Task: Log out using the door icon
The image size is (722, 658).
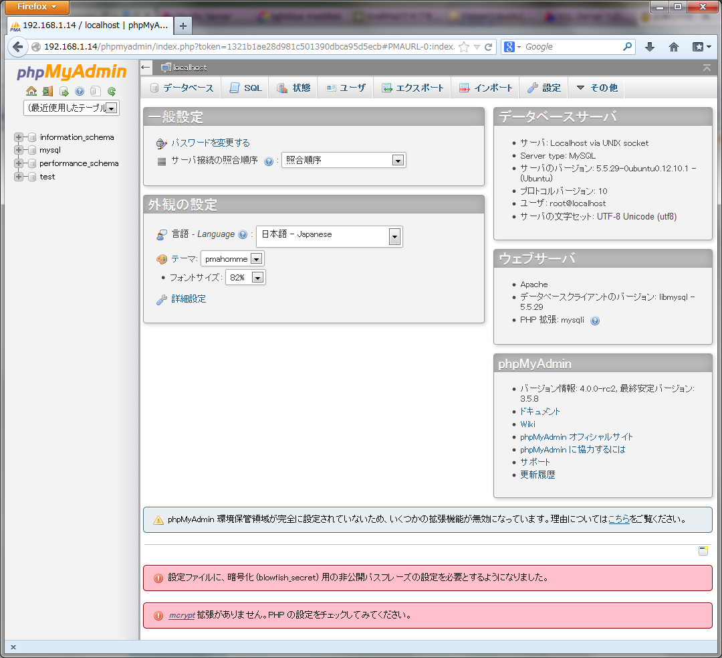Action: click(47, 91)
